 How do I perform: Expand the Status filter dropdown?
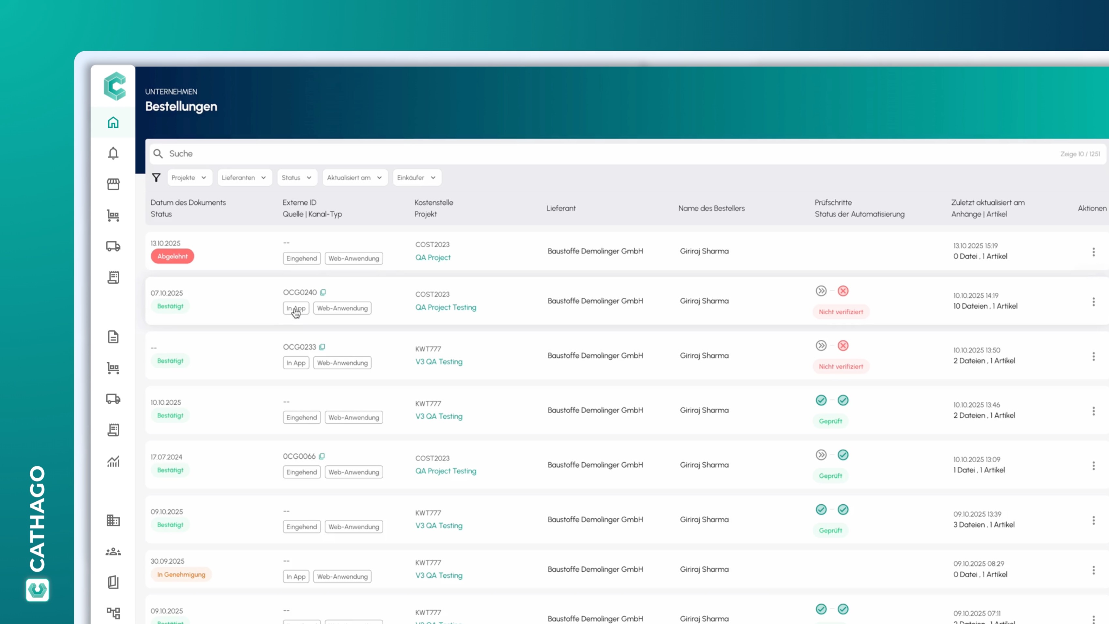click(296, 177)
